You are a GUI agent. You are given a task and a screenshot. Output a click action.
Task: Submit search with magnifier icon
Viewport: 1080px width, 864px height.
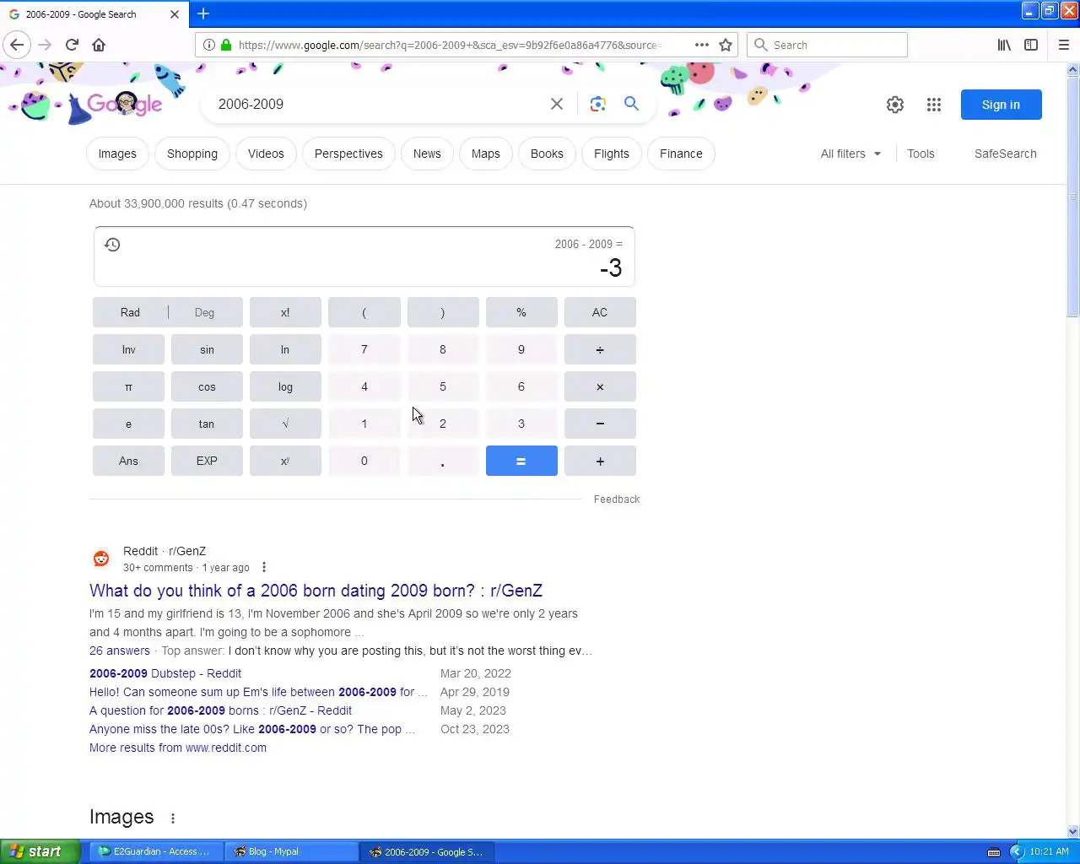pos(631,103)
